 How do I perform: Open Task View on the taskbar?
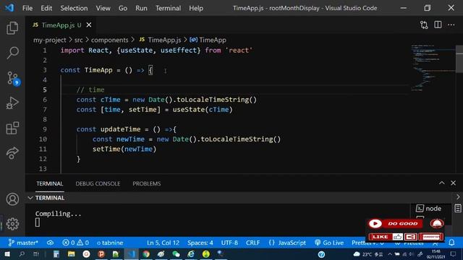(36, 254)
